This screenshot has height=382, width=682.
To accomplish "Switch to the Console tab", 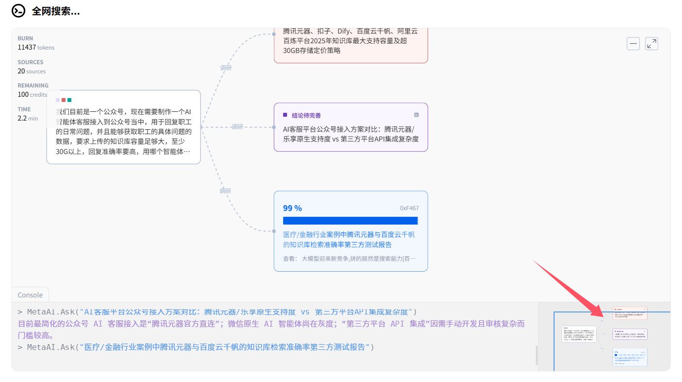I will tap(30, 295).
